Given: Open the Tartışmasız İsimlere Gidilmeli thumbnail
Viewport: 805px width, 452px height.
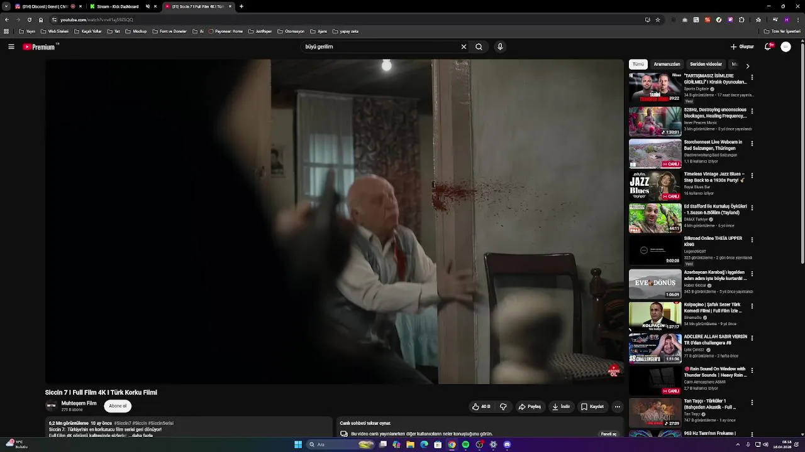Looking at the screenshot, I should point(655,88).
